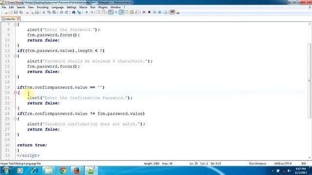The image size is (312, 175).
Task: Toggle Word wrap toolbar button
Action: point(111,12)
